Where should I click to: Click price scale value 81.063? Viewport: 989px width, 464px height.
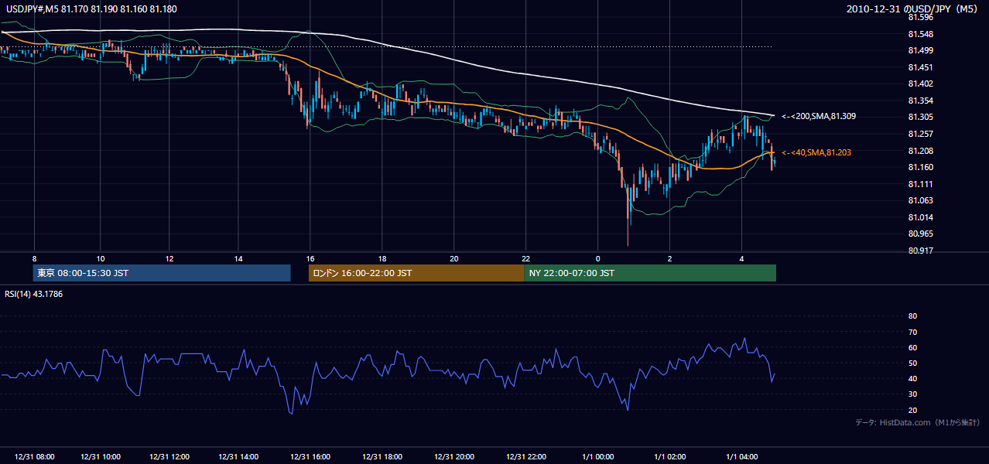[x=919, y=200]
